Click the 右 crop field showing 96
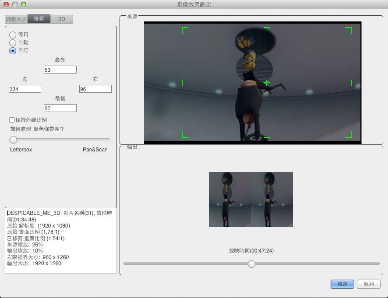Viewport: 388px width, 298px height. tap(95, 89)
